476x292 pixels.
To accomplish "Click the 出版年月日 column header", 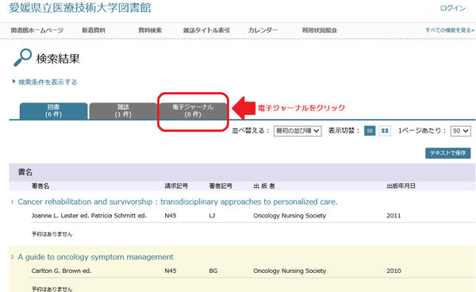I will (x=401, y=186).
